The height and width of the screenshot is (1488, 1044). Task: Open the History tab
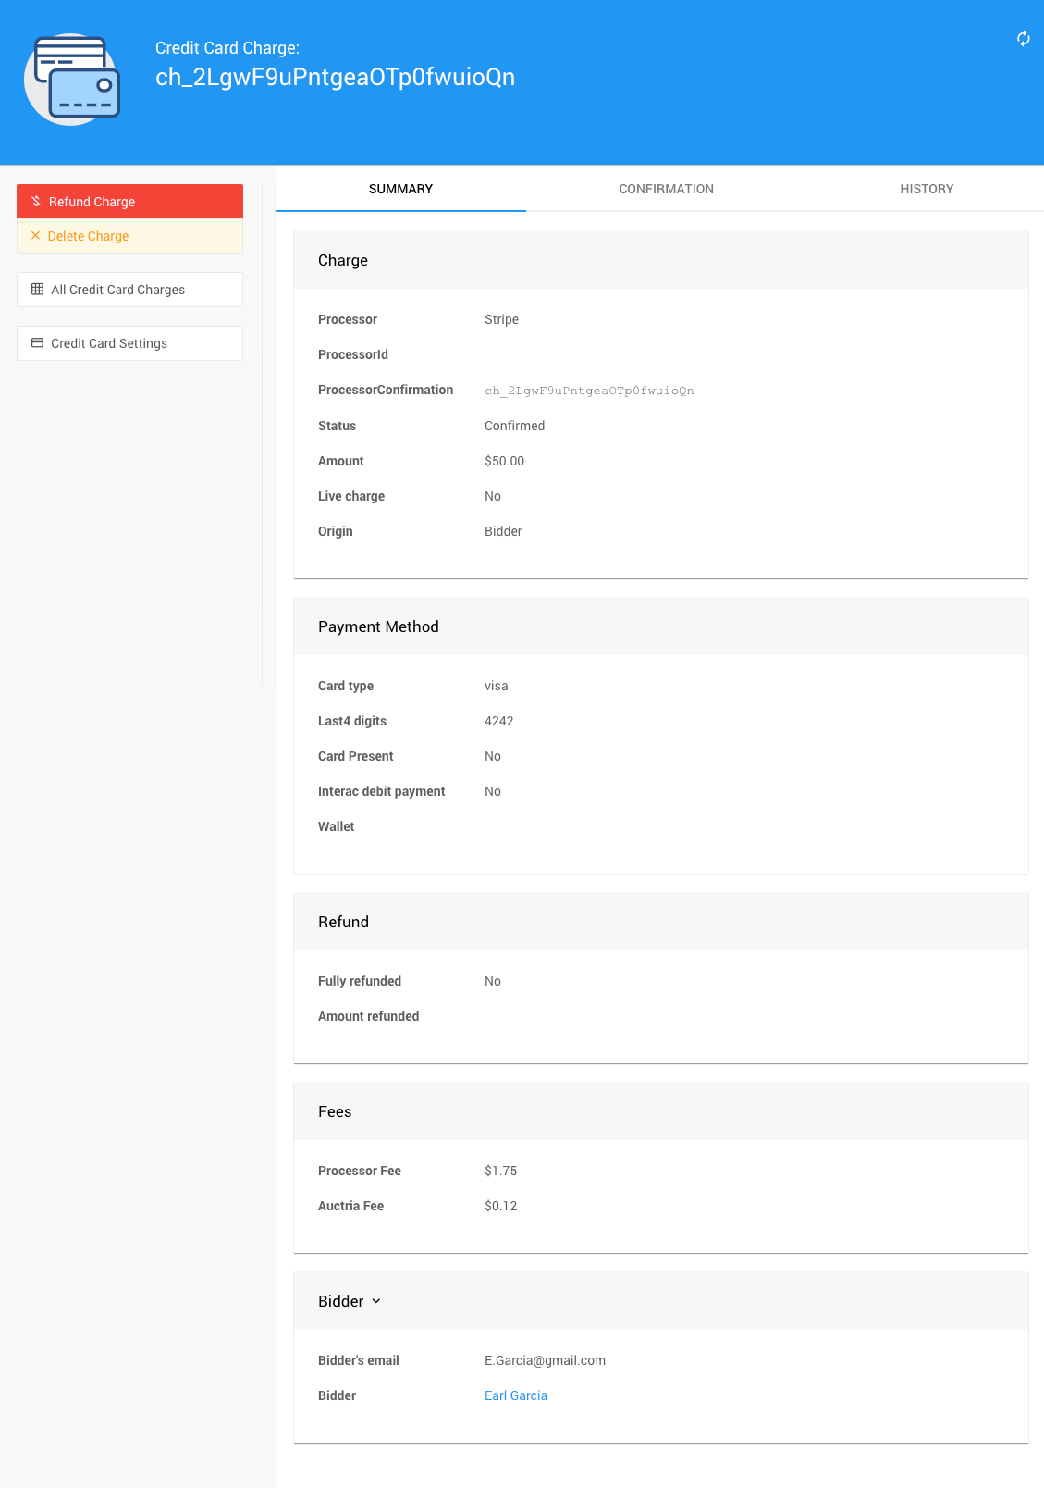tap(927, 189)
